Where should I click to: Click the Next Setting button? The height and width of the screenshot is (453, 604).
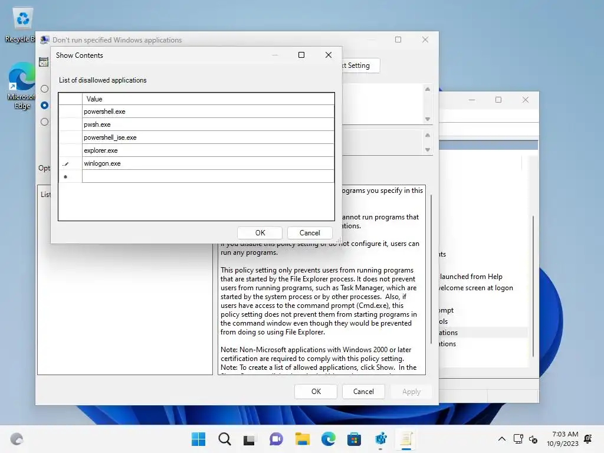pos(360,65)
